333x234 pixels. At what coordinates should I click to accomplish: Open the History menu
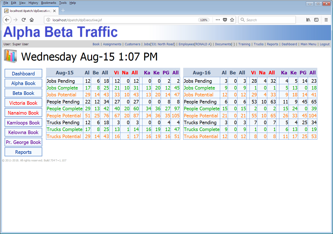[33, 3]
